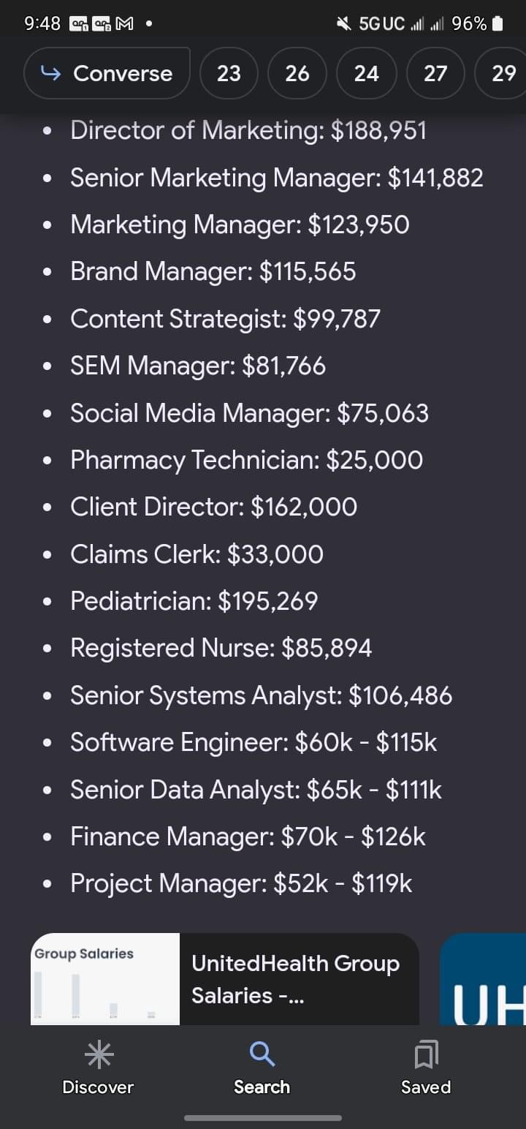Tap the Director of Marketing salary line
Viewport: 526px width, 1129px height.
pyautogui.click(x=248, y=131)
